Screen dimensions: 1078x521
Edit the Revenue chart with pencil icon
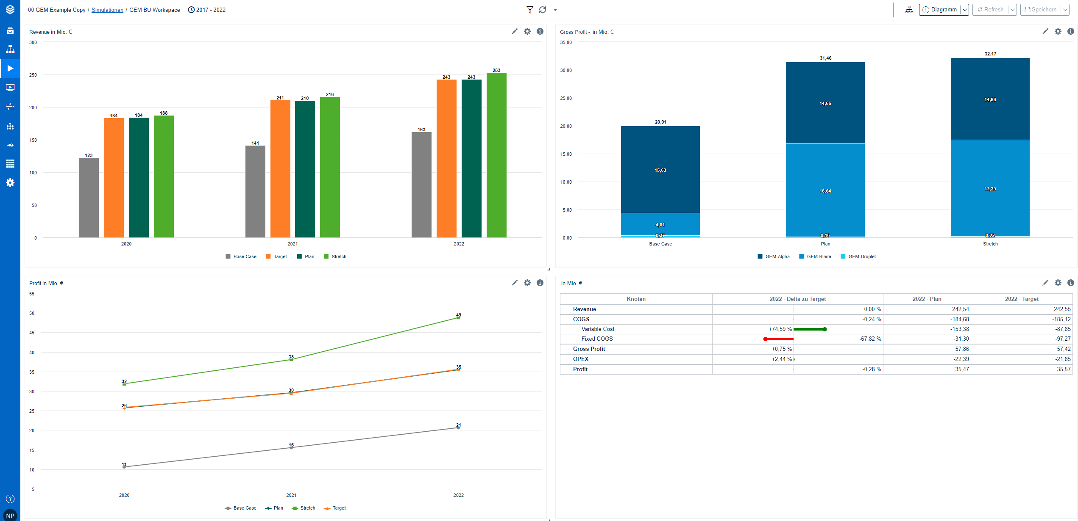(x=514, y=31)
